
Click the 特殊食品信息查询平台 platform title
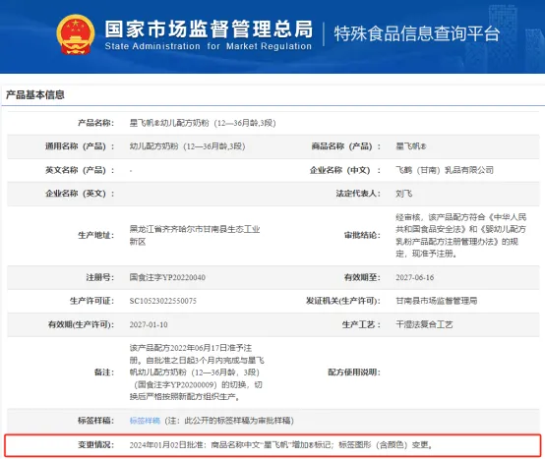pos(417,33)
